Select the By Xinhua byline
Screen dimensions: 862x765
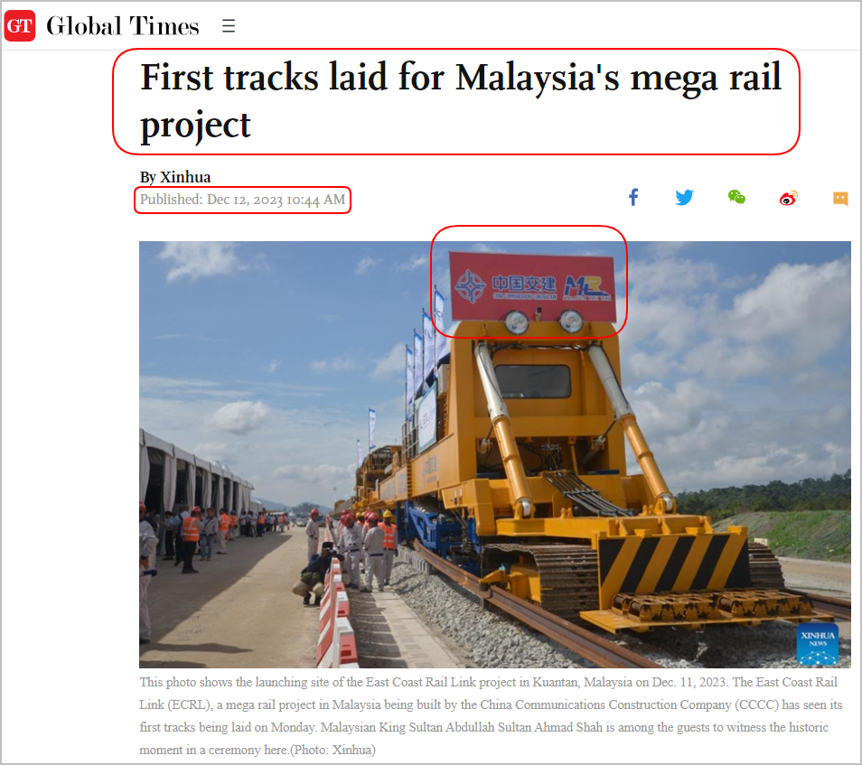coord(174,177)
